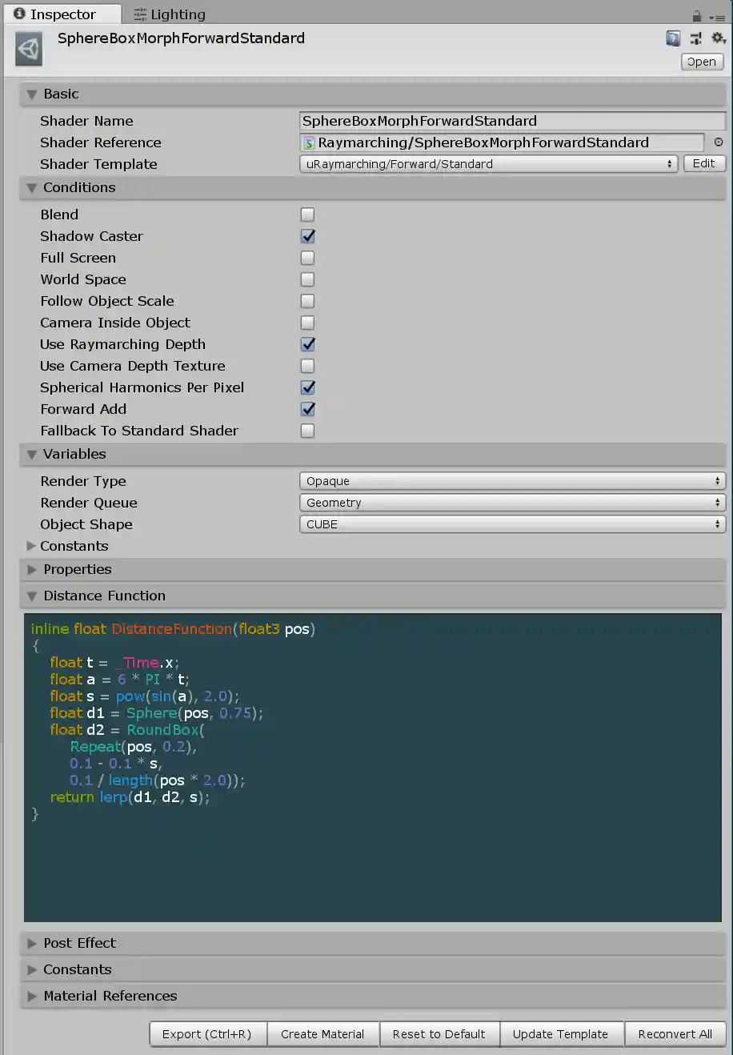Open the Render Type dropdown
Viewport: 733px width, 1055px height.
tap(512, 481)
